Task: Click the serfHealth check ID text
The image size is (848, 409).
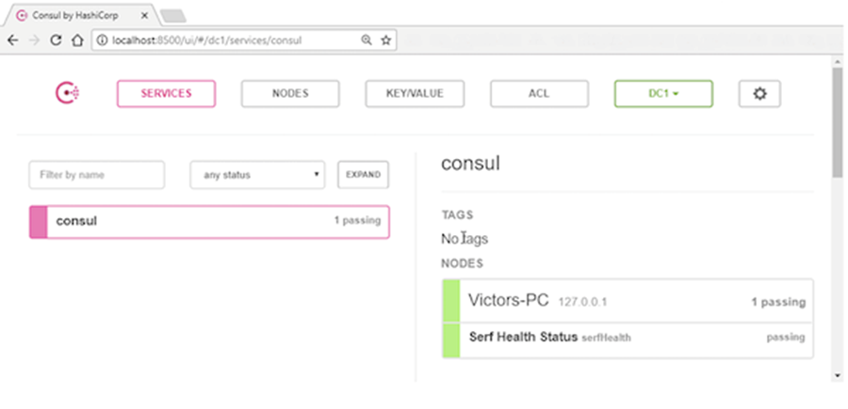Action: tap(606, 338)
